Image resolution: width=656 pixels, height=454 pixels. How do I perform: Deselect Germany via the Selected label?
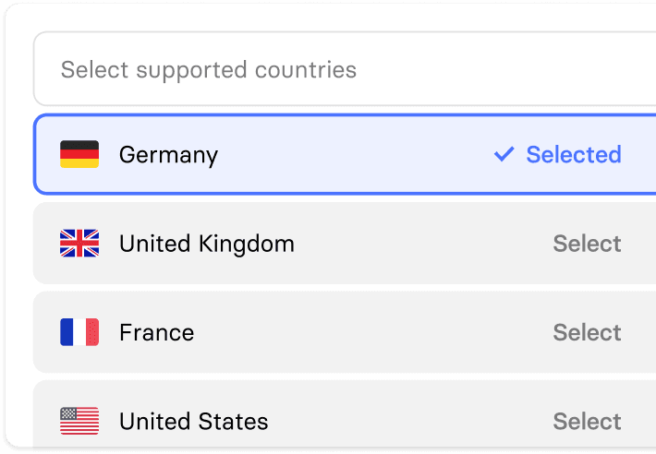574,154
